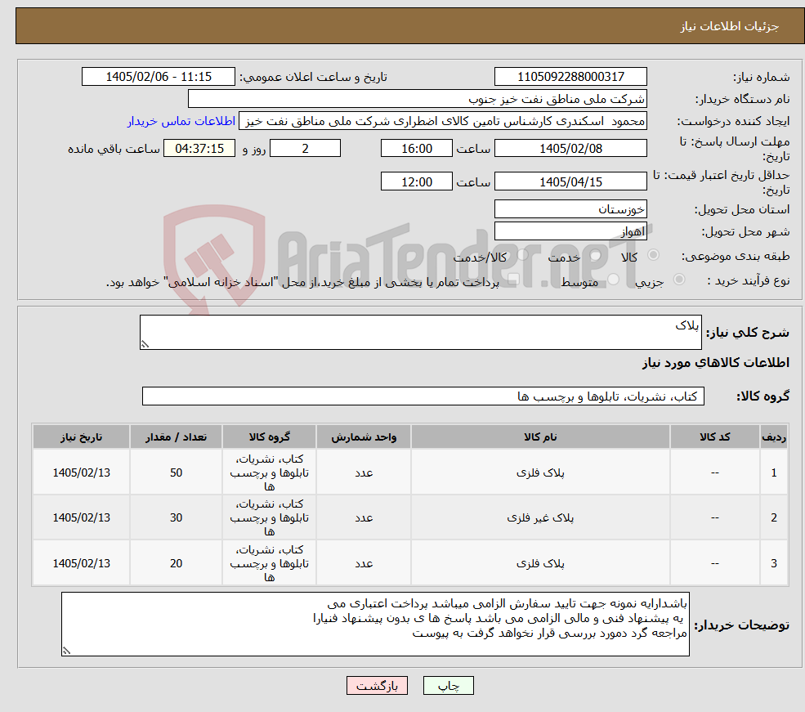Click the Islamic treasury payment note text
The image size is (805, 712).
click(303, 282)
